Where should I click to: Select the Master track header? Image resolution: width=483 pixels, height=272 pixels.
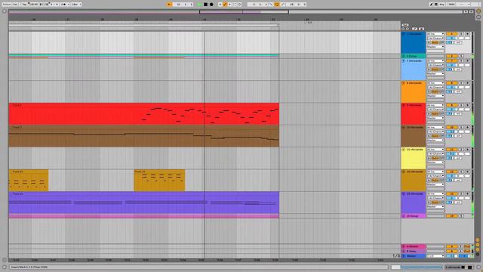coord(413,256)
